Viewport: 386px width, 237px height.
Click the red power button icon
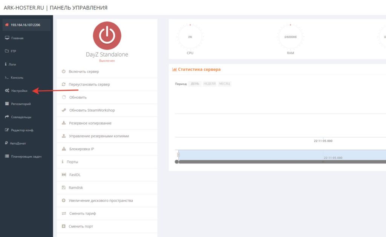pyautogui.click(x=107, y=35)
